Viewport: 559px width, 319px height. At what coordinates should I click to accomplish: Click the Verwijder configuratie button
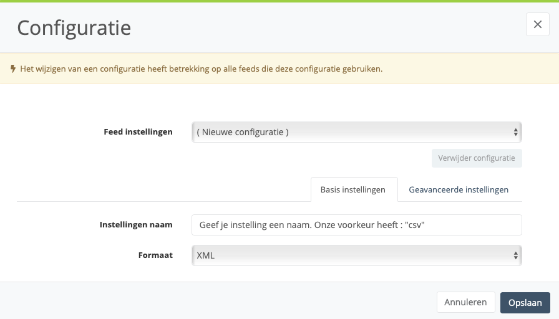pyautogui.click(x=477, y=158)
